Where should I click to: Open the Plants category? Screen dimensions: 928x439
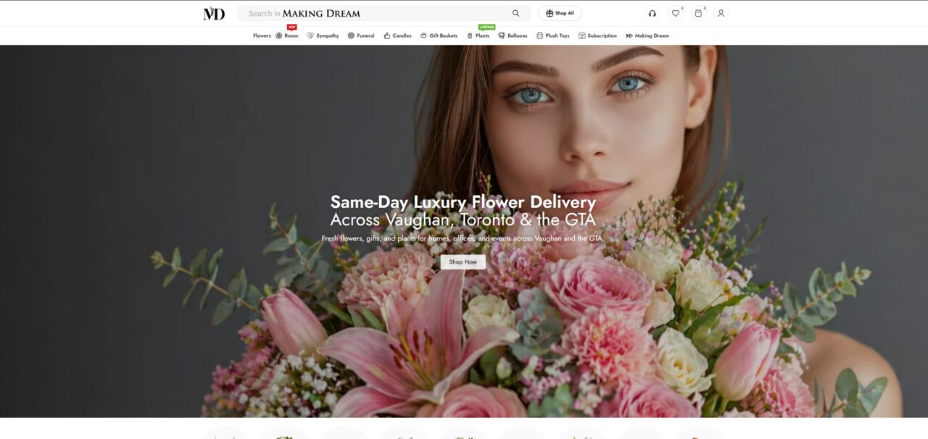pyautogui.click(x=478, y=35)
